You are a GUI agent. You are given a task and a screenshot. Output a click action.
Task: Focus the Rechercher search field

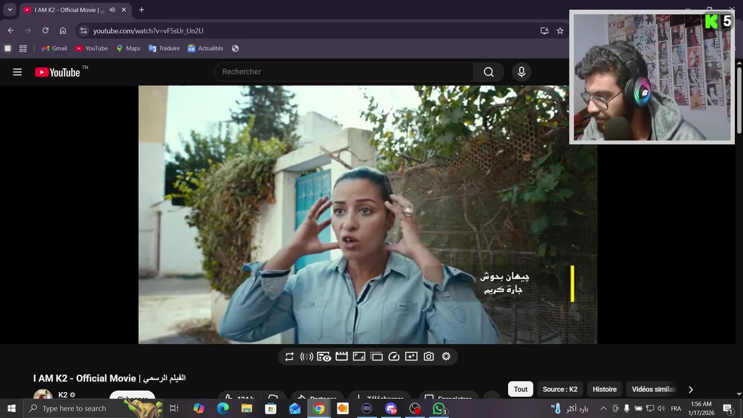[344, 72]
